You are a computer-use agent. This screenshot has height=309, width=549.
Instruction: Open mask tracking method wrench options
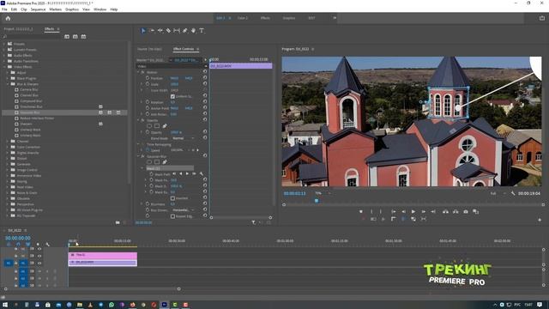coord(202,173)
